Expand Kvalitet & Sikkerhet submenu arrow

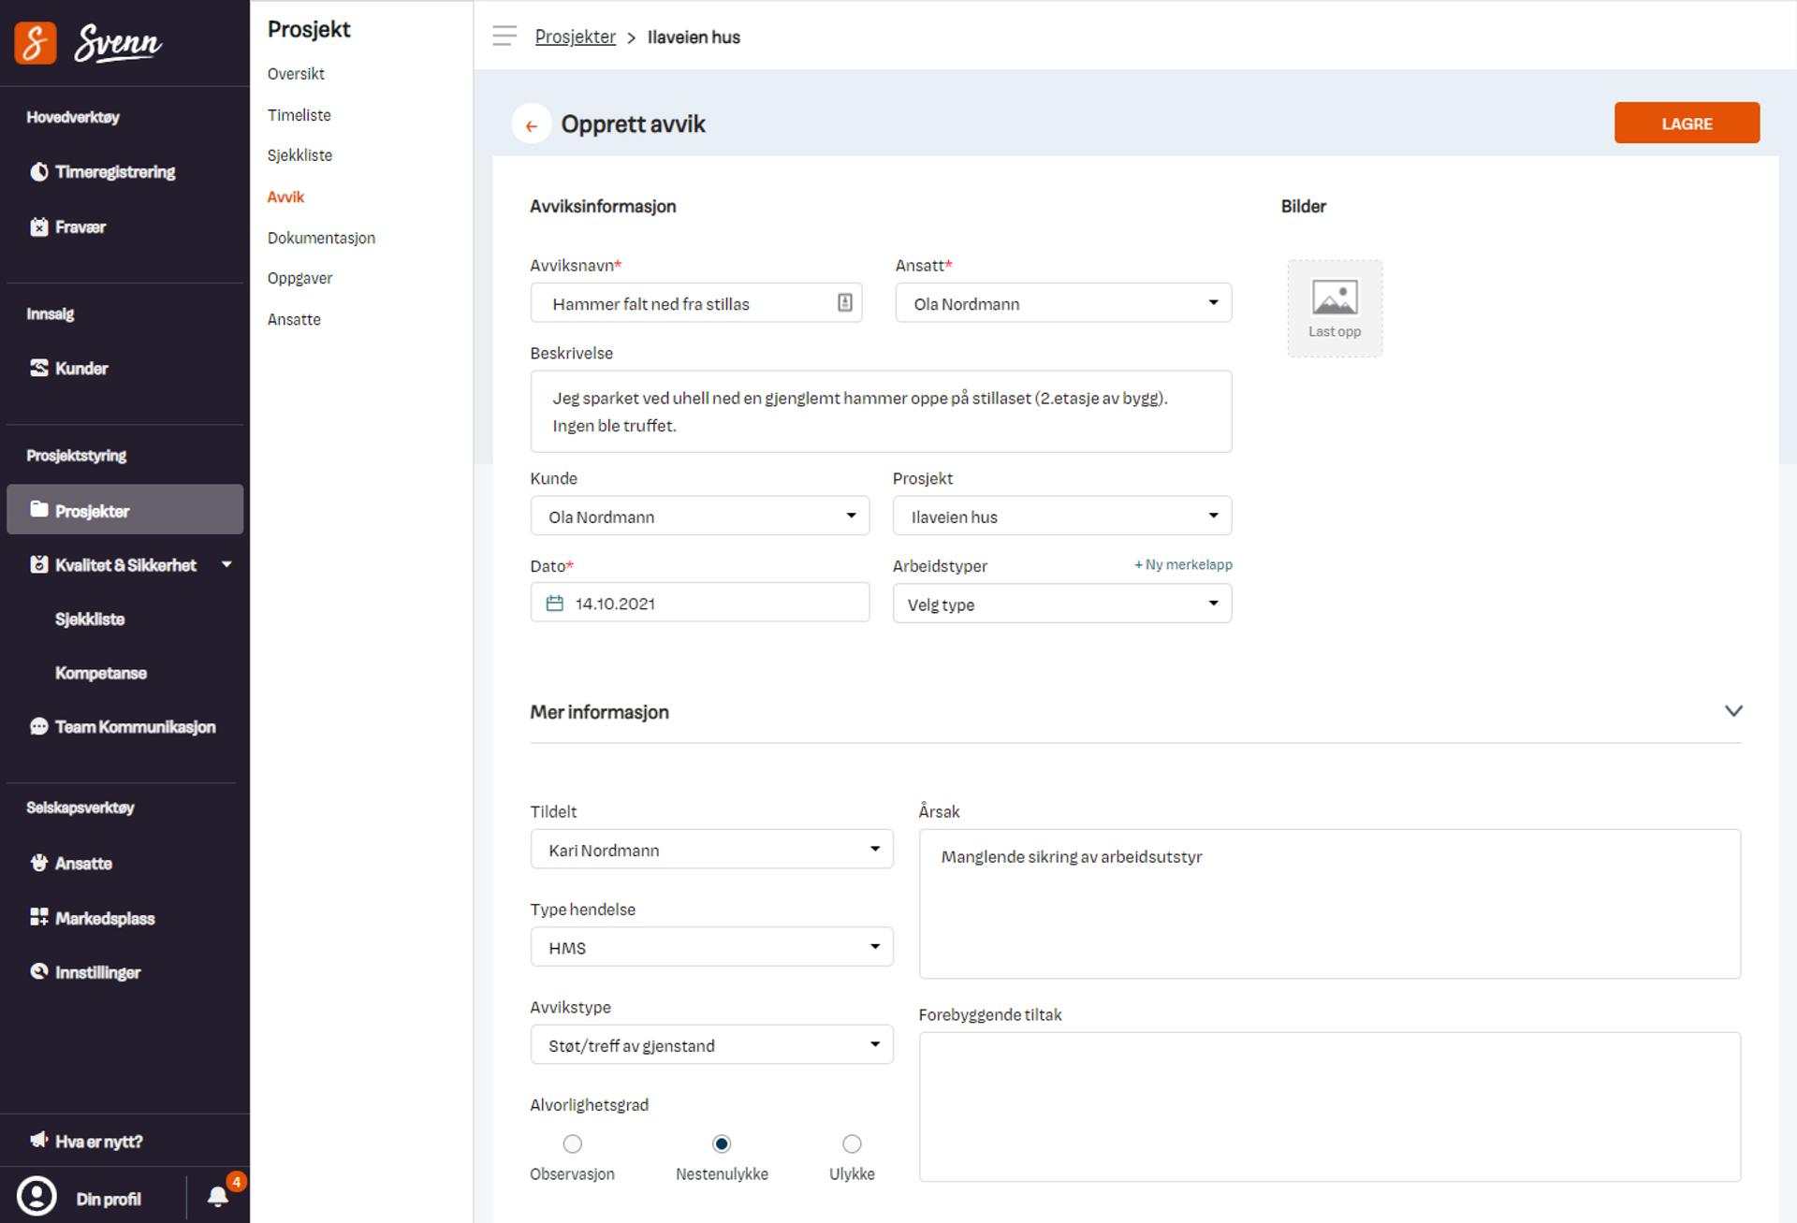coord(226,564)
